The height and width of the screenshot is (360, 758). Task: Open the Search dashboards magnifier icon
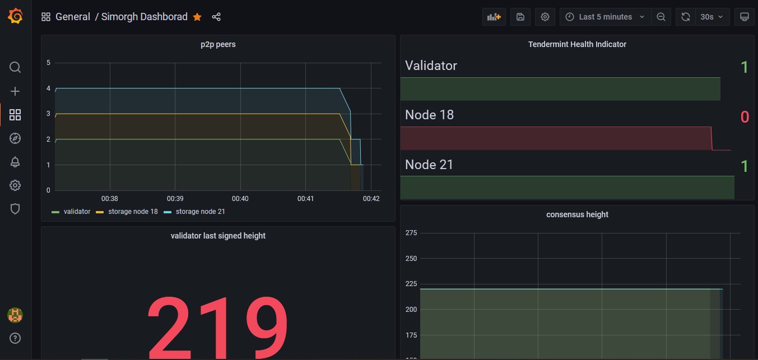tap(15, 68)
